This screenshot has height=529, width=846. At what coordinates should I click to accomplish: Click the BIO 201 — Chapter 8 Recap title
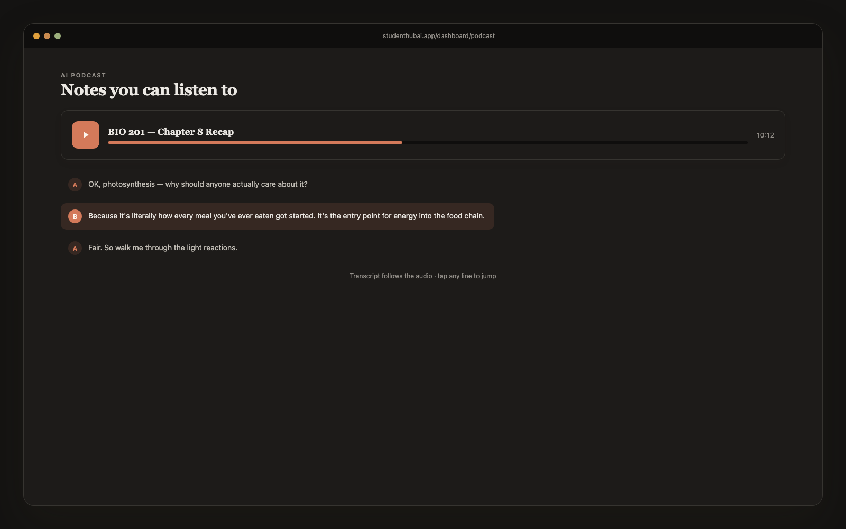[x=171, y=132]
